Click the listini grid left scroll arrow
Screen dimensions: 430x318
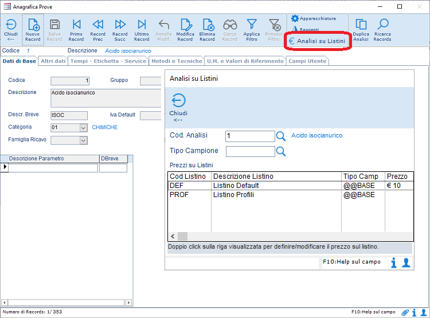point(173,236)
